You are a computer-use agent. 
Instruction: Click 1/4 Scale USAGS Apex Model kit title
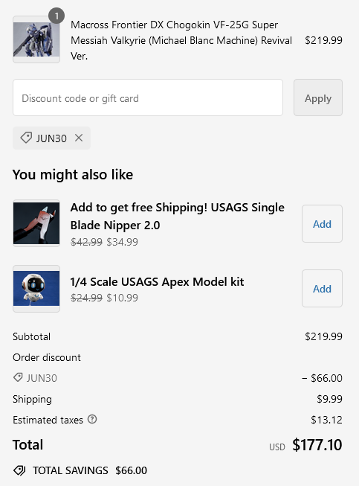point(158,282)
